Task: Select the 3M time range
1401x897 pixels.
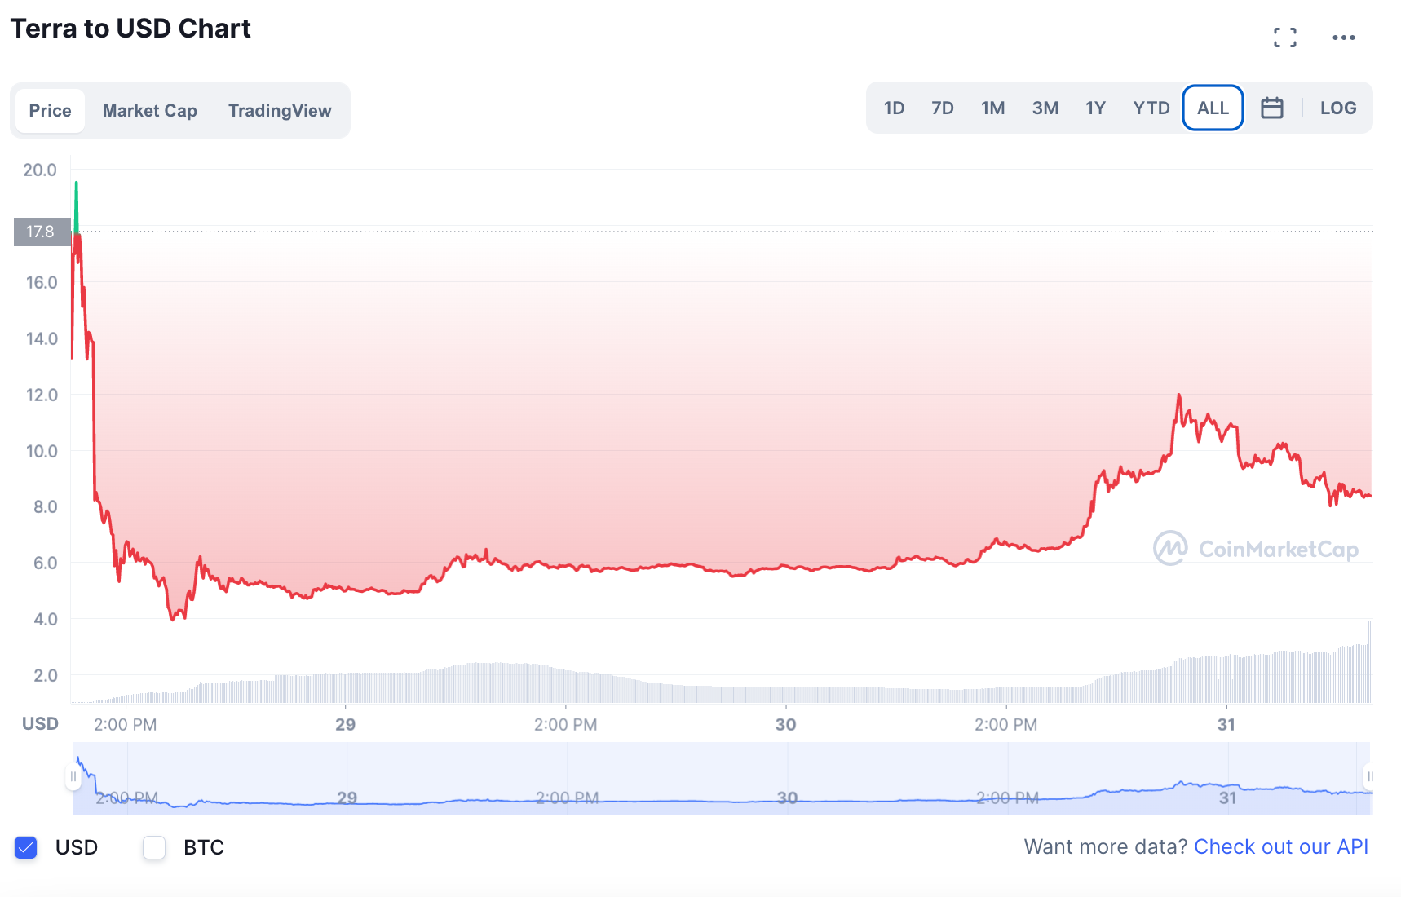Action: (x=1045, y=108)
